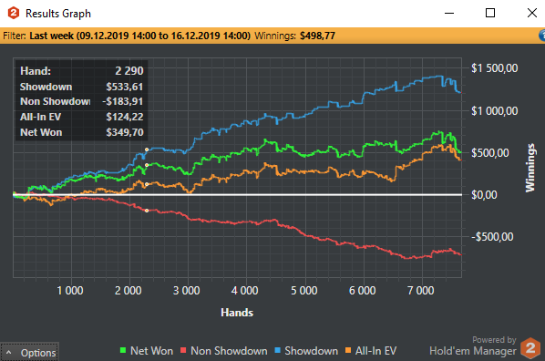The image size is (545, 361).
Task: Click the Last week filter date range text
Action: click(x=139, y=36)
